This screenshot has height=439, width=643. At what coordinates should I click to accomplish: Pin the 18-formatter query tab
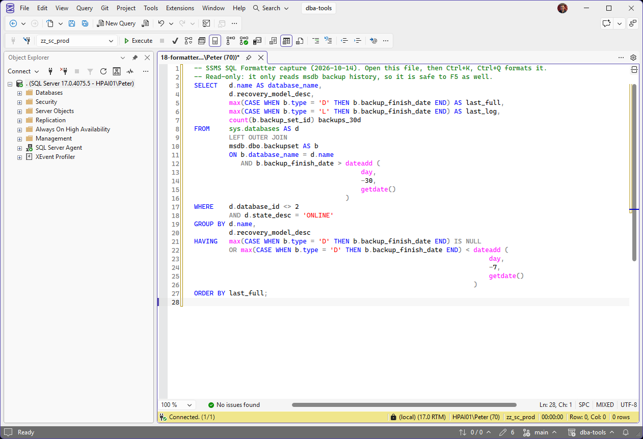pyautogui.click(x=249, y=58)
